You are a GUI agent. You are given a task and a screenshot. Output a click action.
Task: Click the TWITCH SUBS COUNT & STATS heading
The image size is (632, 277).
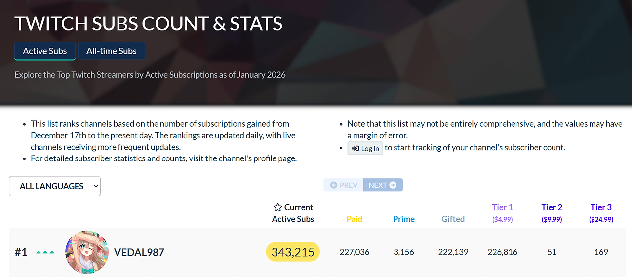tap(149, 24)
